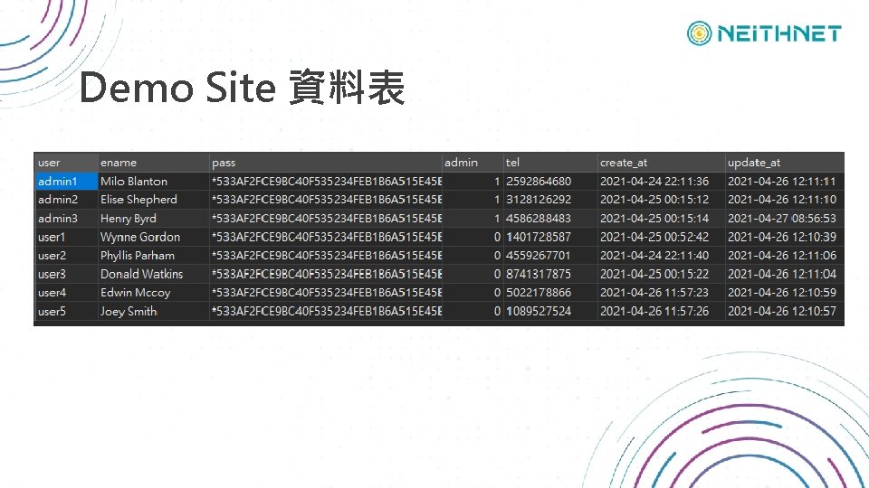Click update_at '2021-04-26 12:10:57'
The image size is (869, 488).
point(782,311)
